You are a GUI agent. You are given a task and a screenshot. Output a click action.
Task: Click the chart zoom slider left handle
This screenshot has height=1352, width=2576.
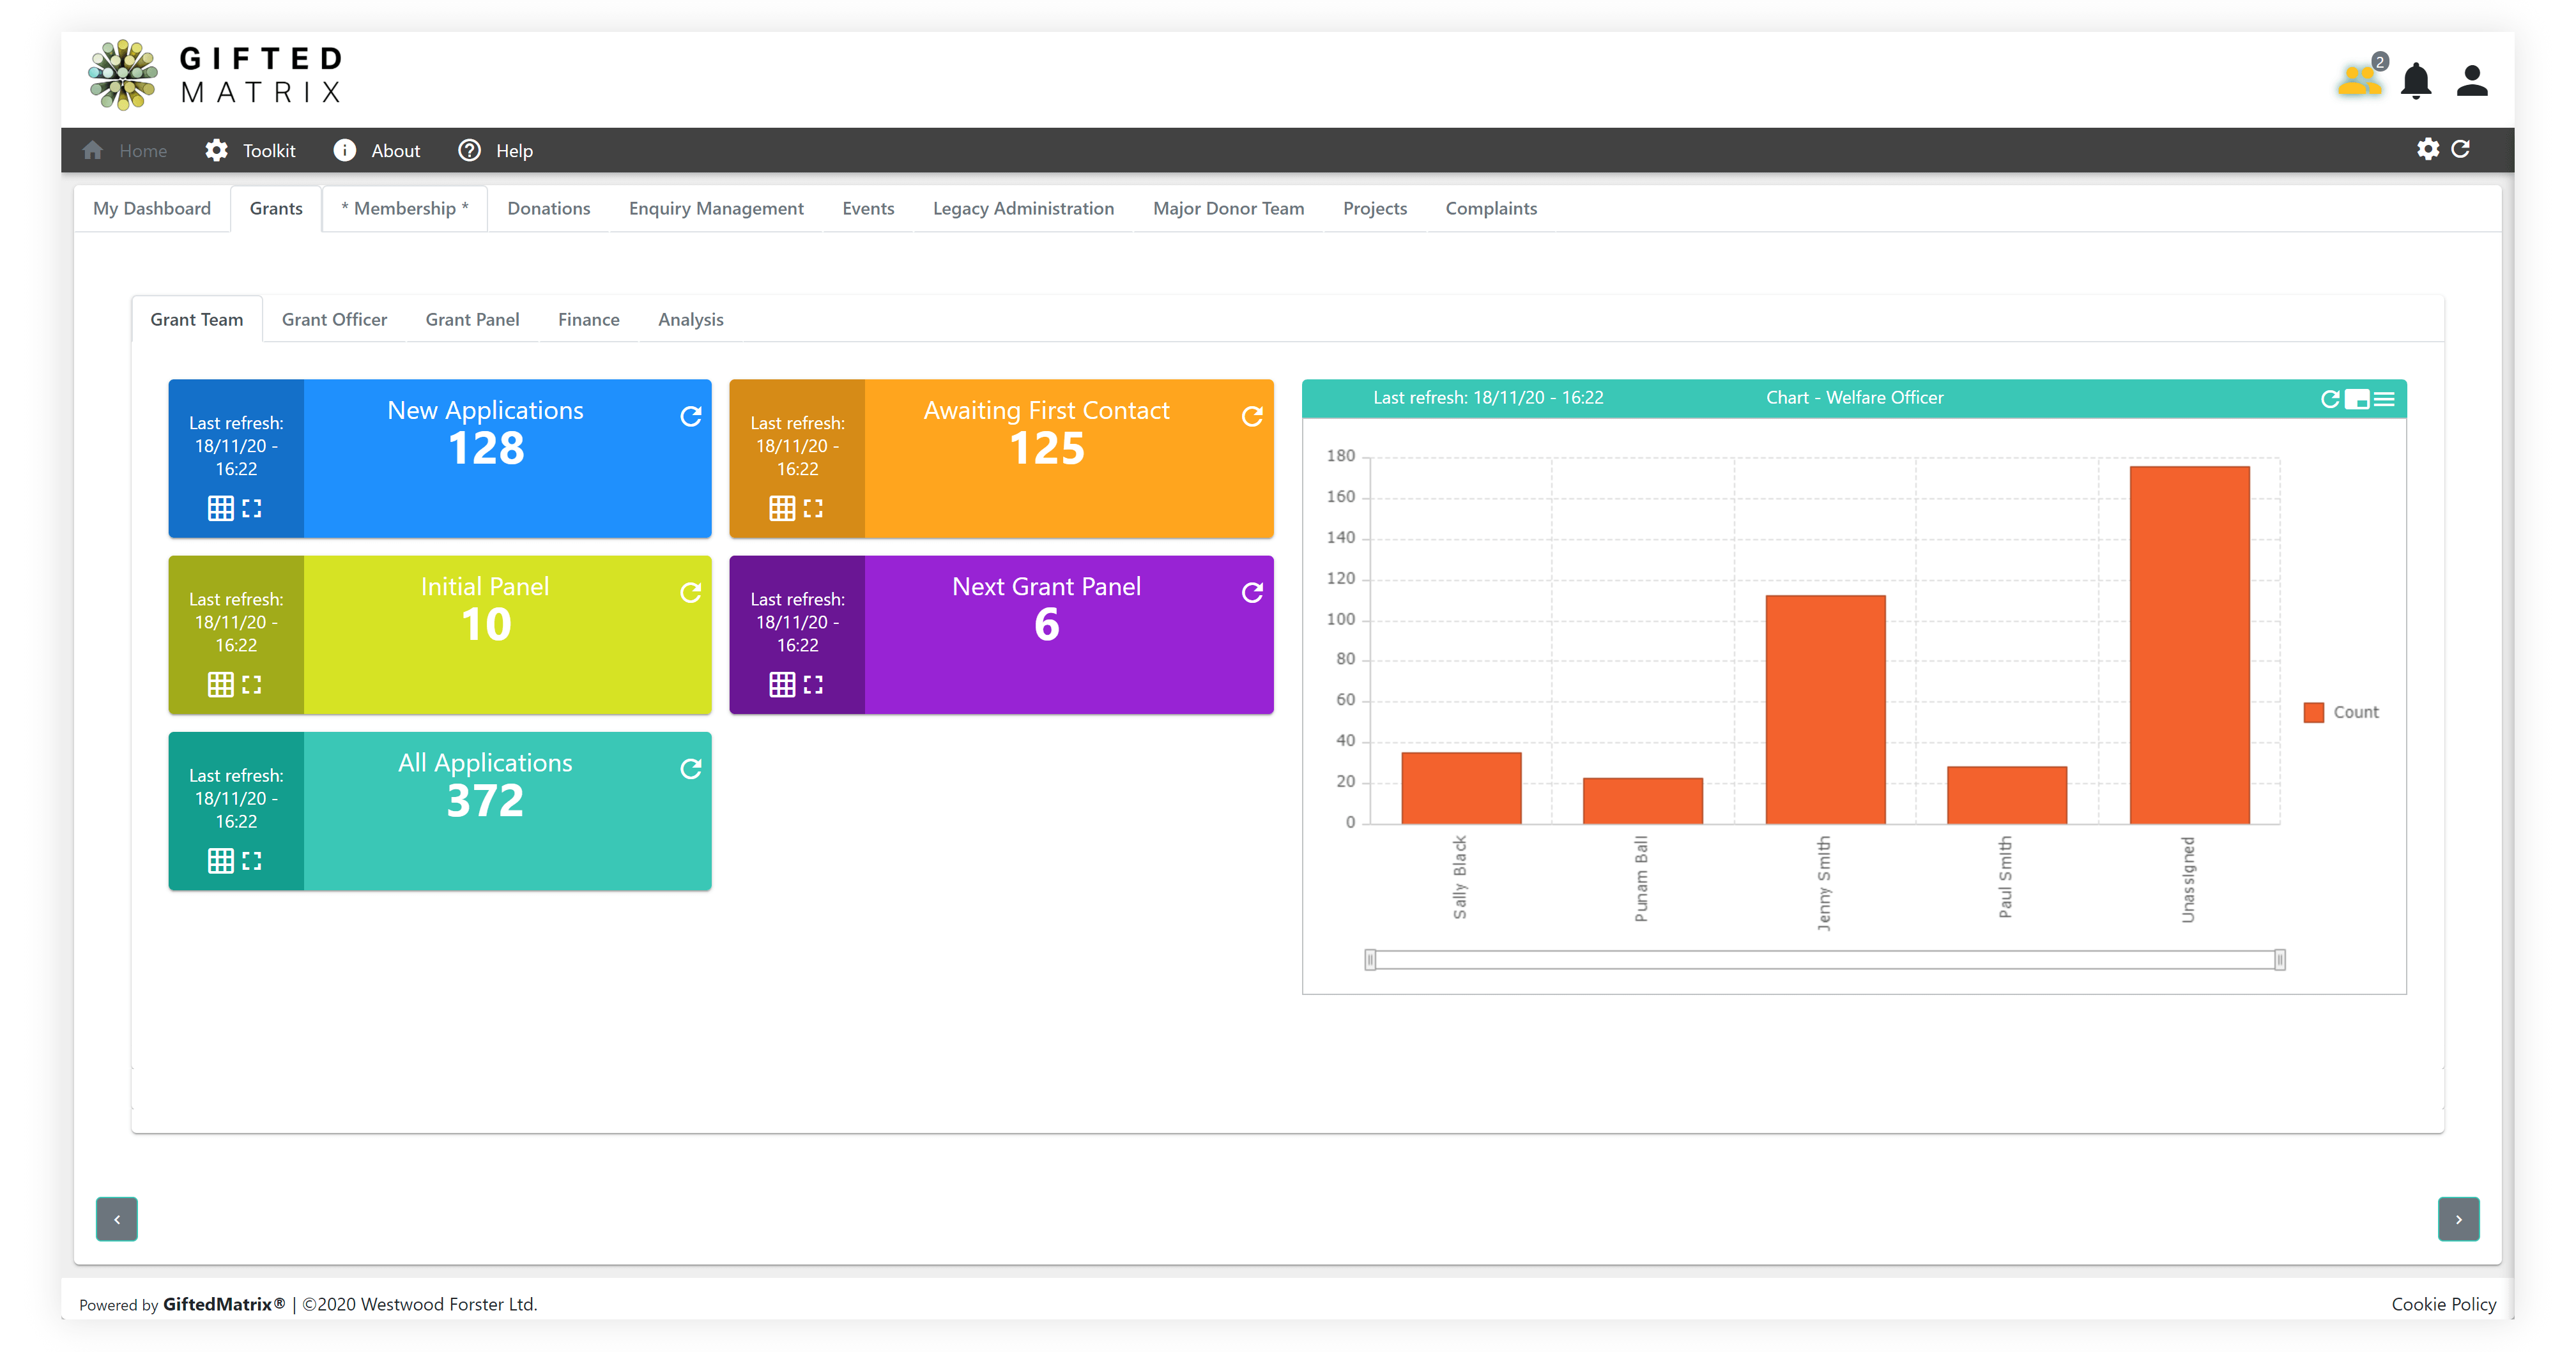(x=1370, y=961)
